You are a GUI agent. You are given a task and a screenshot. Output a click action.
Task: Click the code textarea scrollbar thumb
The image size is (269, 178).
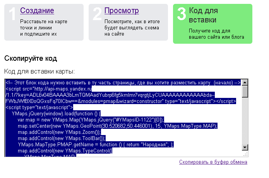pyautogui.click(x=245, y=91)
